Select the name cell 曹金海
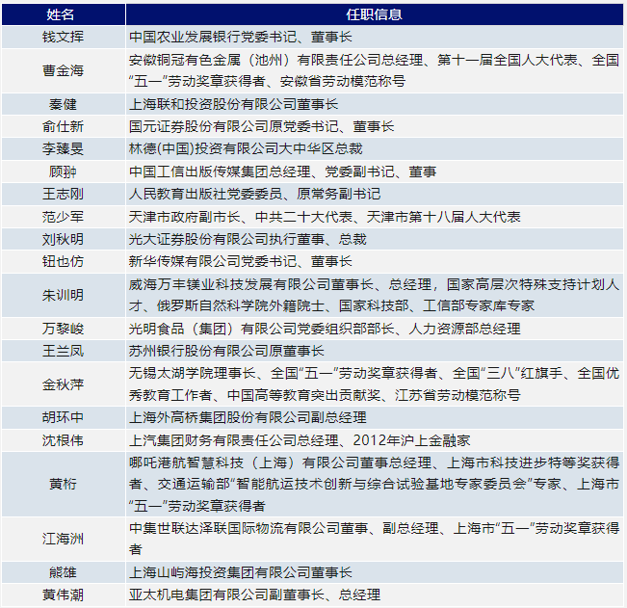Screen dimensions: 627x608 (x=64, y=70)
